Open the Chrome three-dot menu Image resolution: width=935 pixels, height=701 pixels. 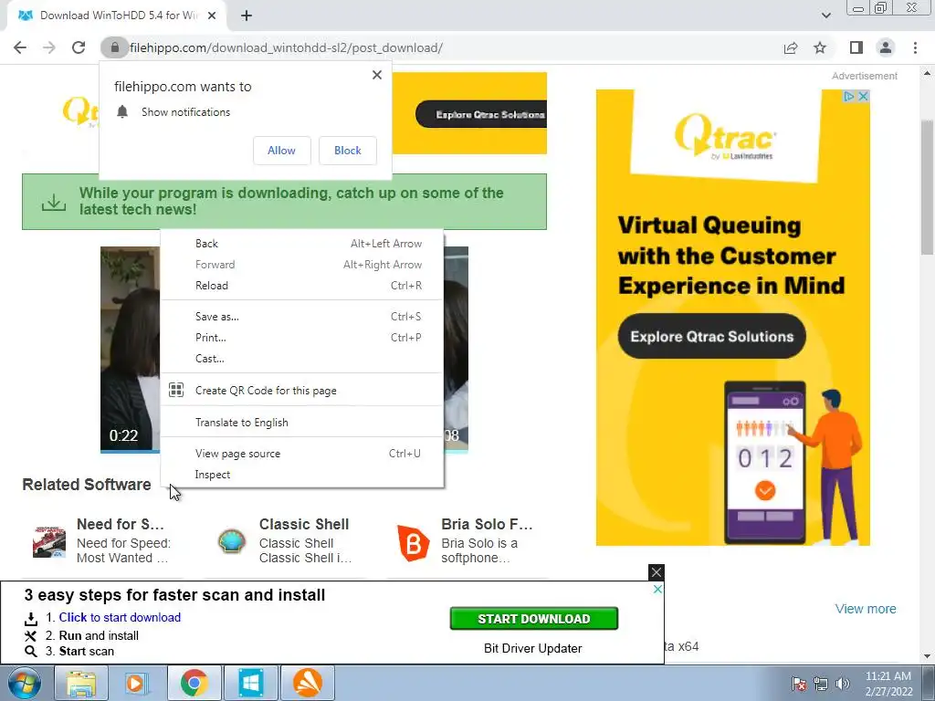tap(915, 47)
